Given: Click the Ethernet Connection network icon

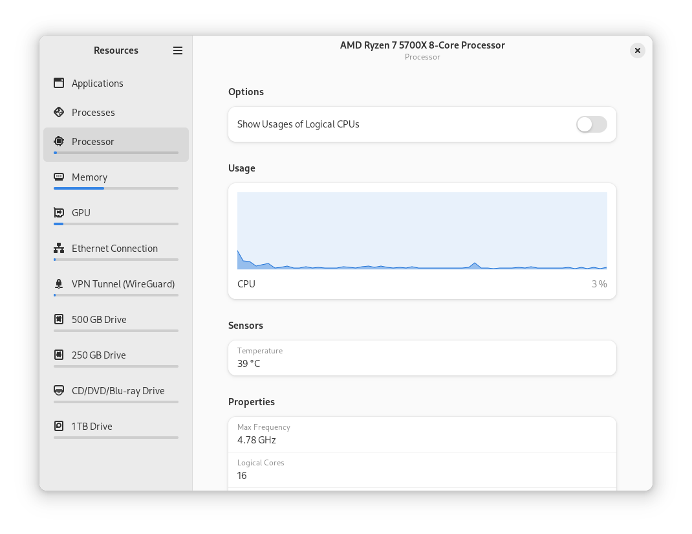Looking at the screenshot, I should click(x=59, y=248).
